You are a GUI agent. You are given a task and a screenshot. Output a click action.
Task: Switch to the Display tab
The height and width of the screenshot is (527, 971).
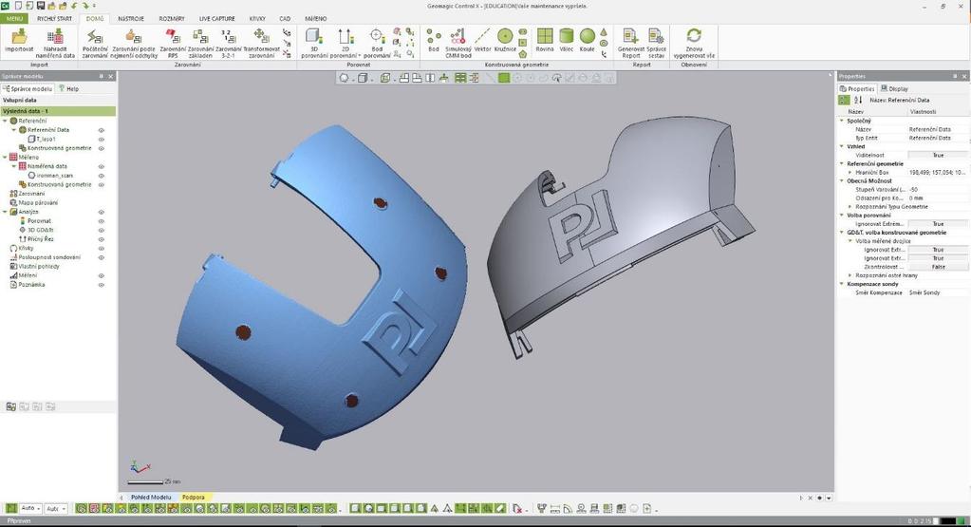point(894,88)
